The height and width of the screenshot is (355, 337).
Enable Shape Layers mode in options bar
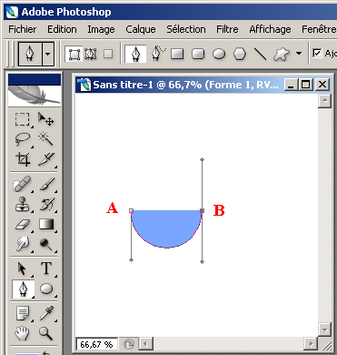(x=74, y=55)
